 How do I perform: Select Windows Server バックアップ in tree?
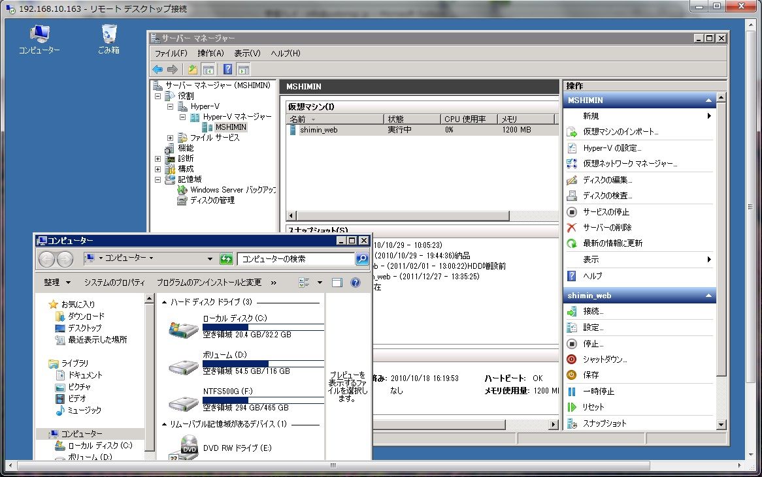pos(233,190)
